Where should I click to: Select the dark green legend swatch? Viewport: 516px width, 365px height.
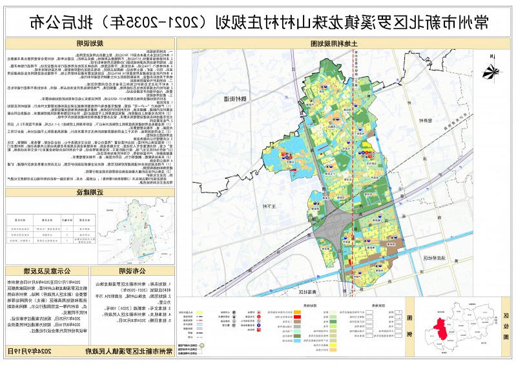click(333, 322)
